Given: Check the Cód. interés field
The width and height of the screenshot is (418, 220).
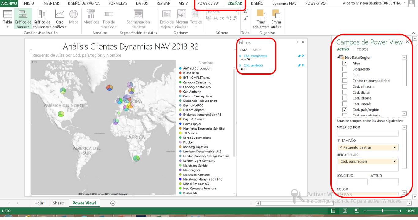Looking at the screenshot, I should 345,104.
